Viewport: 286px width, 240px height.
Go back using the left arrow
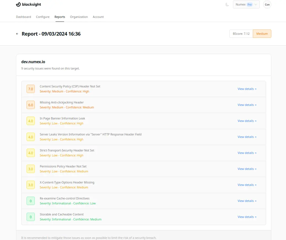(17, 34)
